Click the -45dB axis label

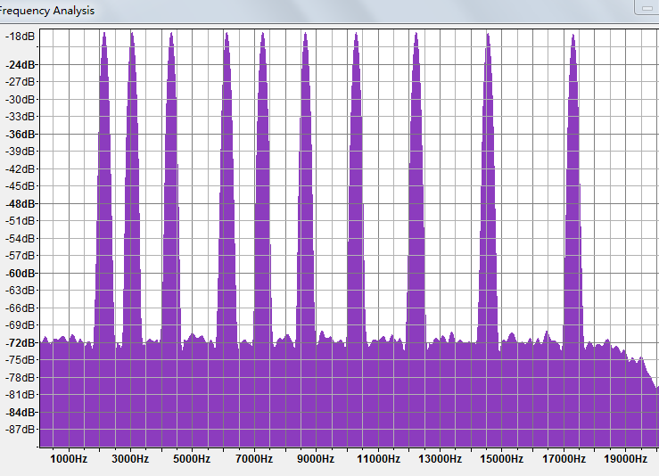click(20, 185)
